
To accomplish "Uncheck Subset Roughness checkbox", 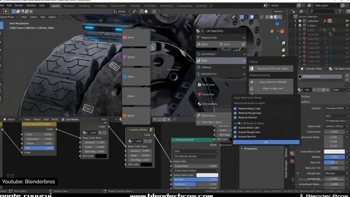I will pyautogui.click(x=235, y=132).
